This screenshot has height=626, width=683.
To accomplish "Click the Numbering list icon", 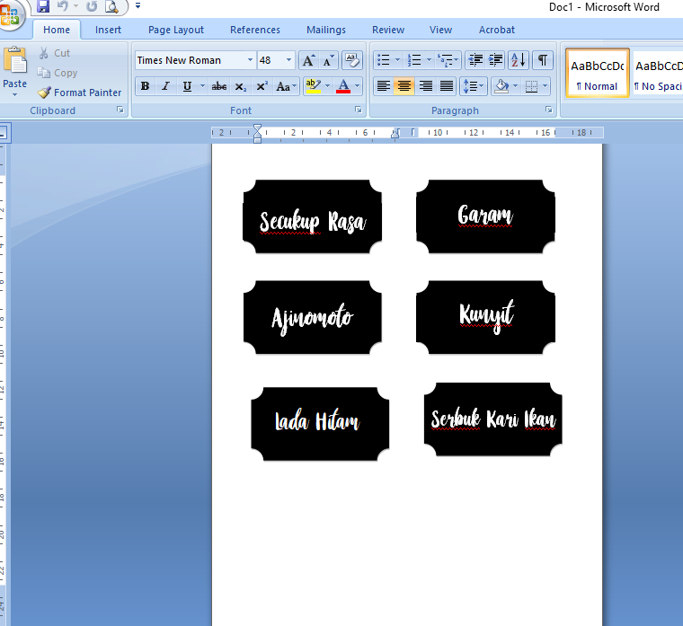I will click(414, 60).
